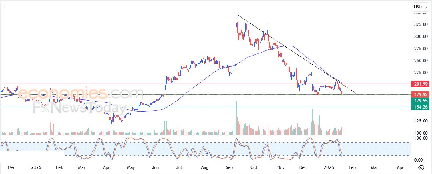
Task: Click the 250.00 price scale label
Action: tap(420, 61)
